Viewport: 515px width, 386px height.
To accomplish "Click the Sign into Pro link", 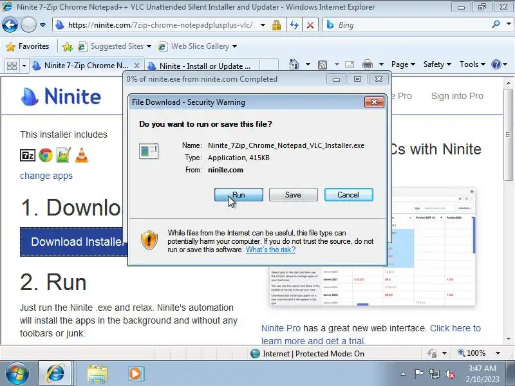I will (457, 96).
